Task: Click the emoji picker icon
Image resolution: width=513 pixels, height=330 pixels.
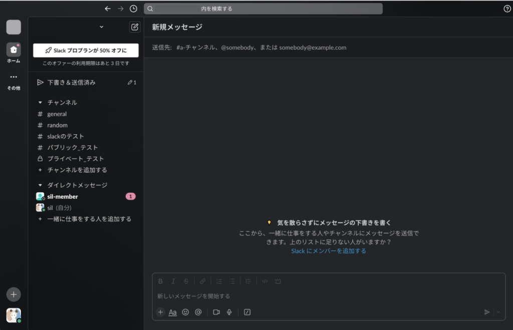Action: (185, 312)
